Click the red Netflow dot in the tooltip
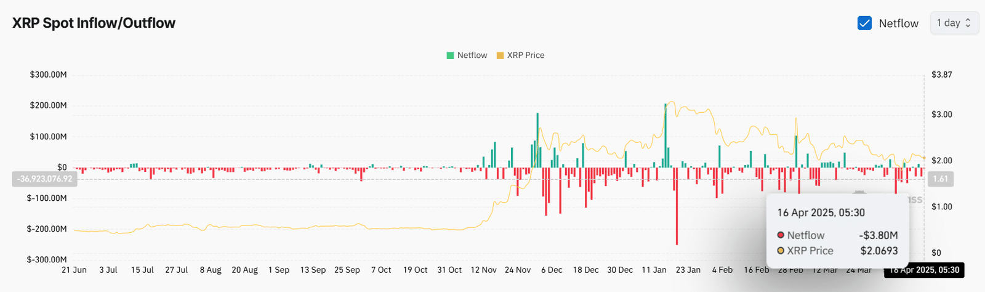This screenshot has width=985, height=292. [x=781, y=235]
